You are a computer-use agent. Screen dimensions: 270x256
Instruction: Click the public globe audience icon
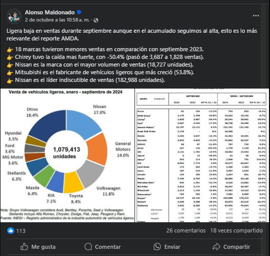[96, 20]
